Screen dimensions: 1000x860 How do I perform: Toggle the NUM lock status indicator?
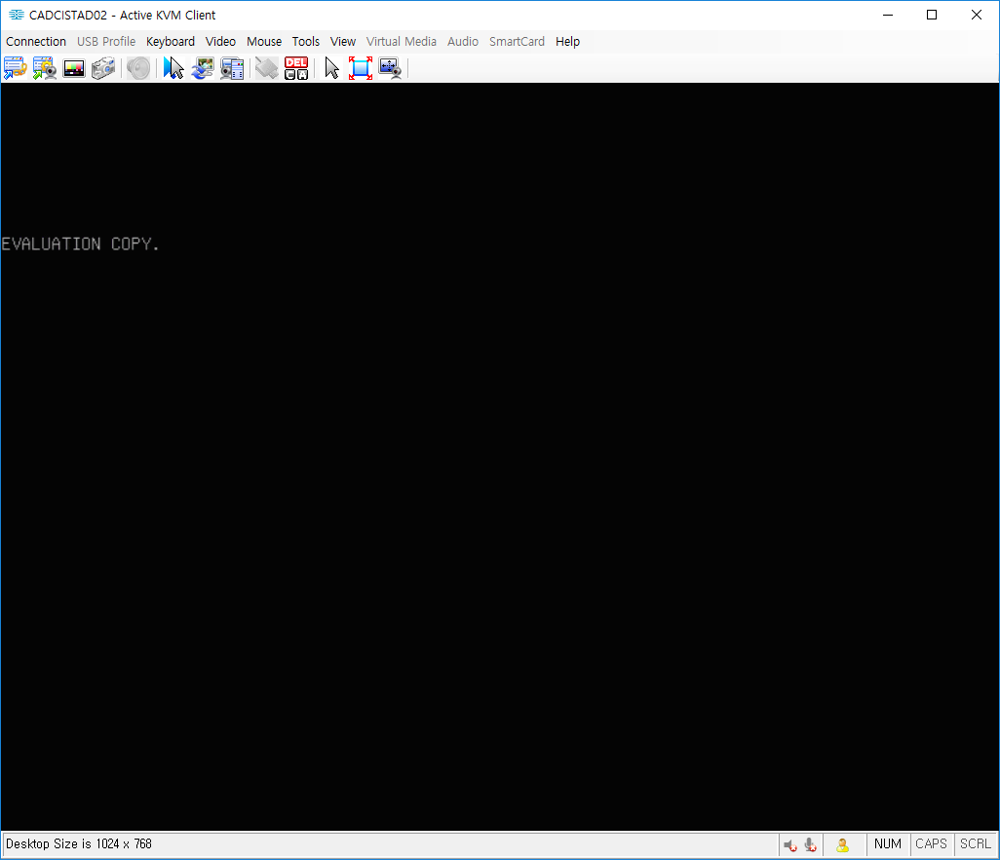[888, 844]
